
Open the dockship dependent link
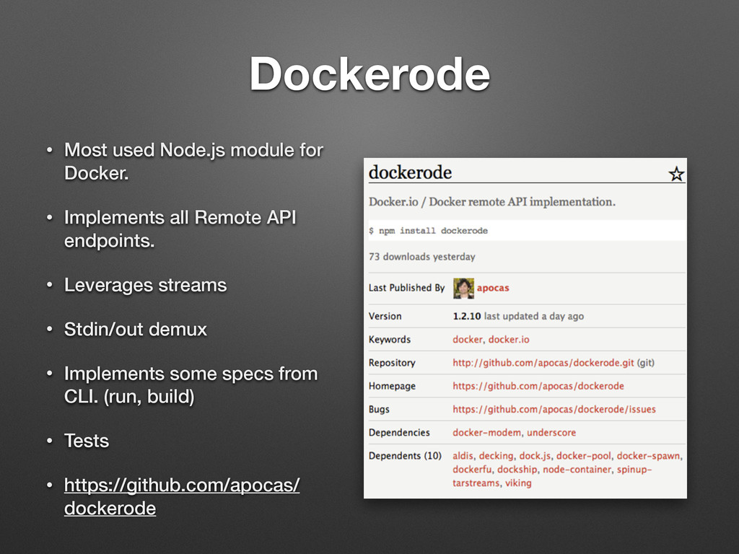pyautogui.click(x=517, y=469)
